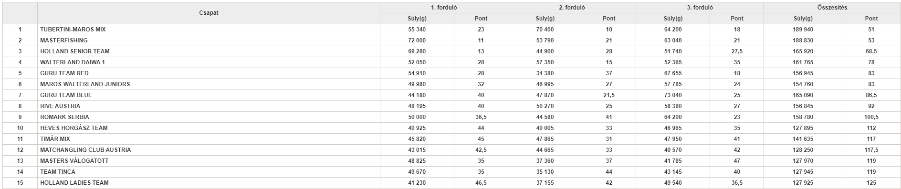
Task: Click ROMARK SERBIA team name
Action: click(x=64, y=117)
